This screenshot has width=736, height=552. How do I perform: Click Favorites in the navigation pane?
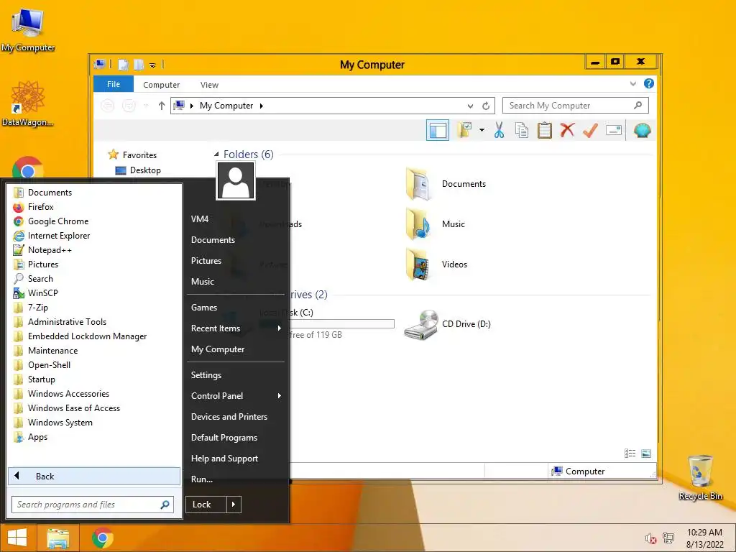[x=139, y=155]
